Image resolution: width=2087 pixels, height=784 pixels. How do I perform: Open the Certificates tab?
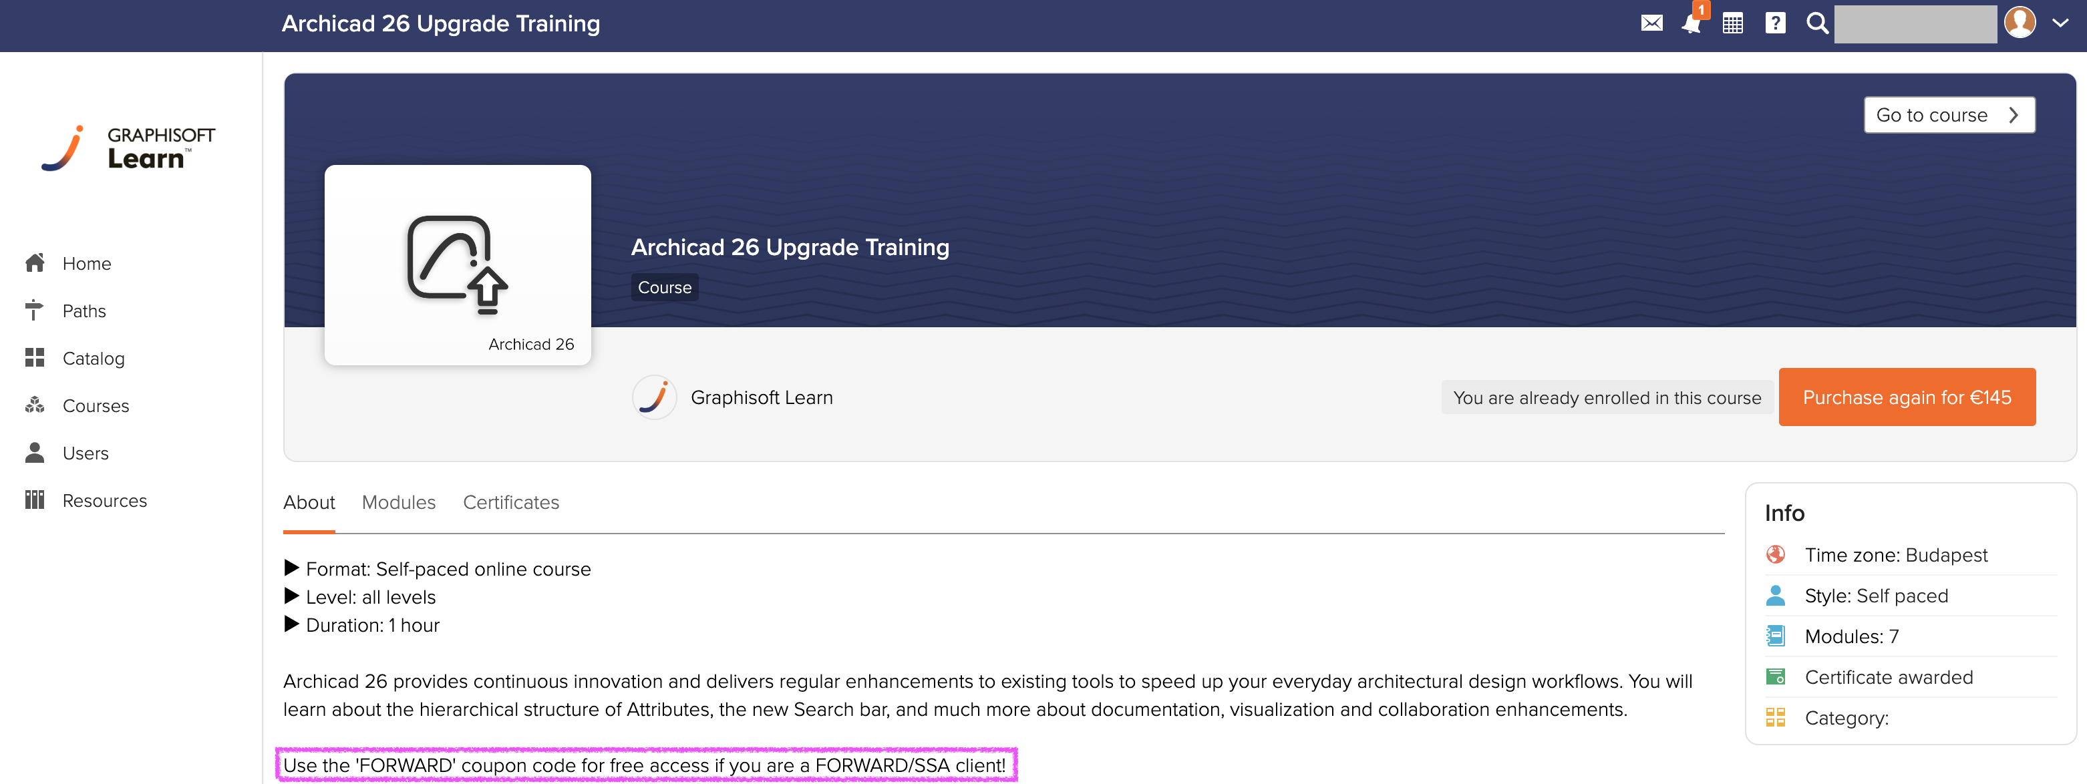510,502
